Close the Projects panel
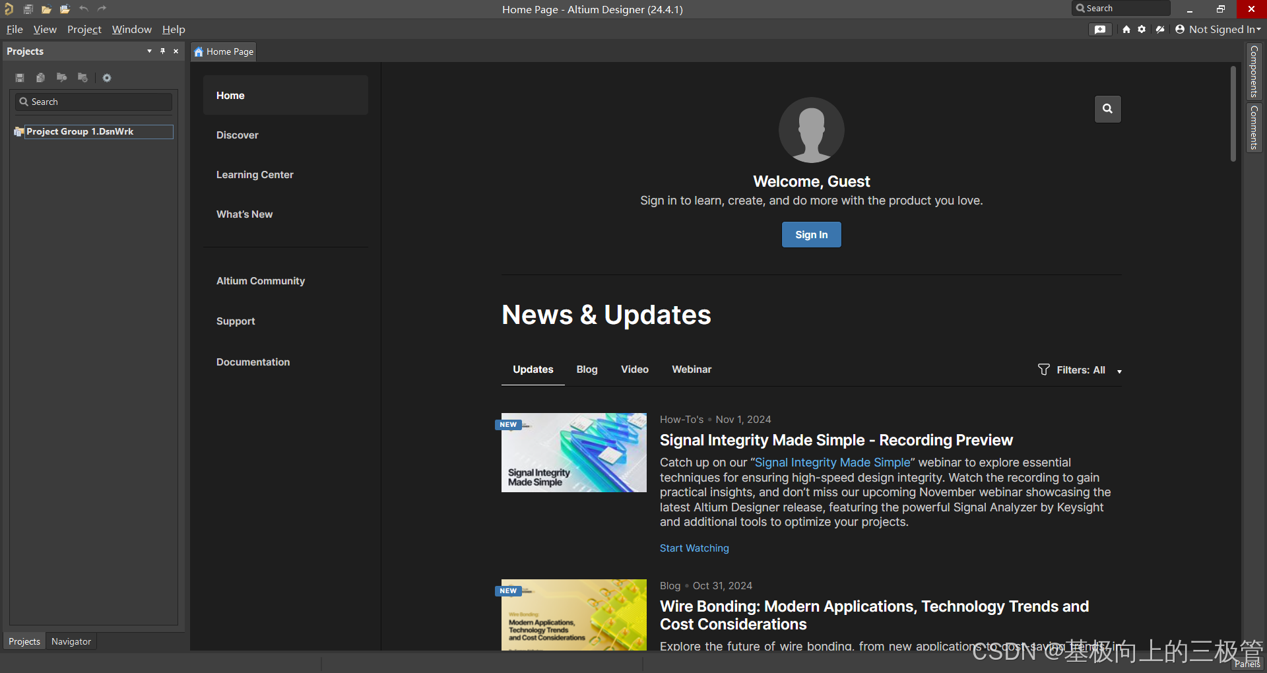This screenshot has width=1267, height=673. (176, 51)
